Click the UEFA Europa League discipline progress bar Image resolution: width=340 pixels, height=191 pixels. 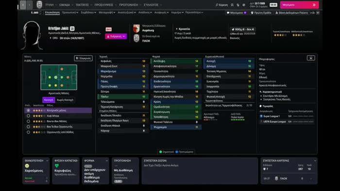(x=303, y=122)
